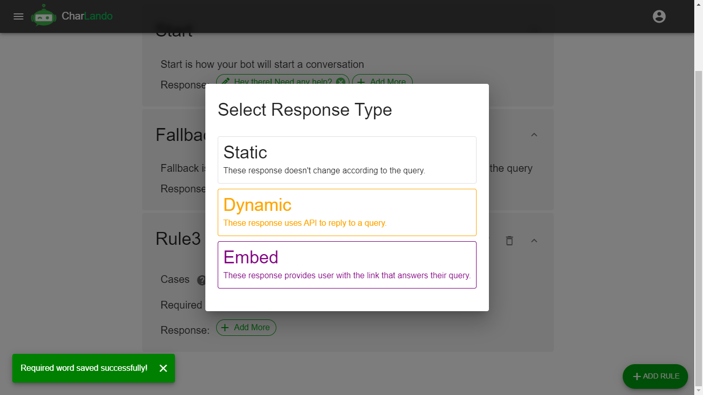Select the Static response type
Image resolution: width=703 pixels, height=395 pixels.
point(347,160)
